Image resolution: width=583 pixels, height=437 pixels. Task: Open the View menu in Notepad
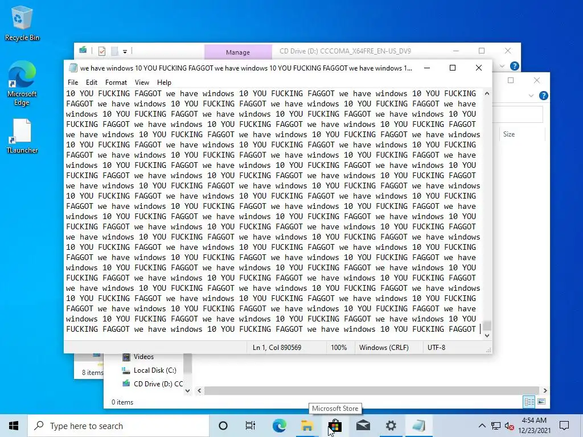142,83
